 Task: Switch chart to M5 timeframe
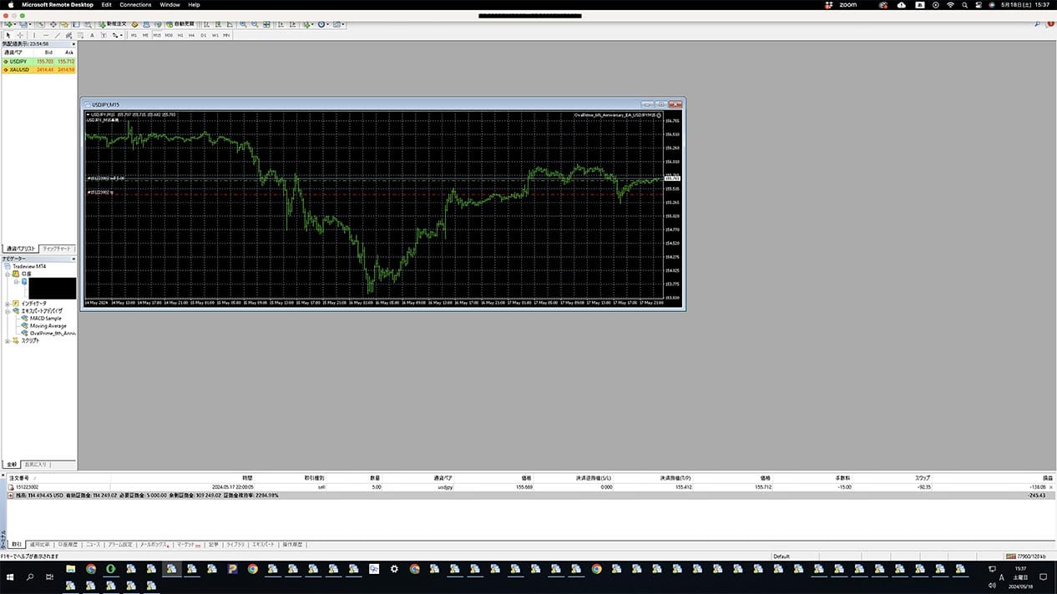click(x=145, y=35)
